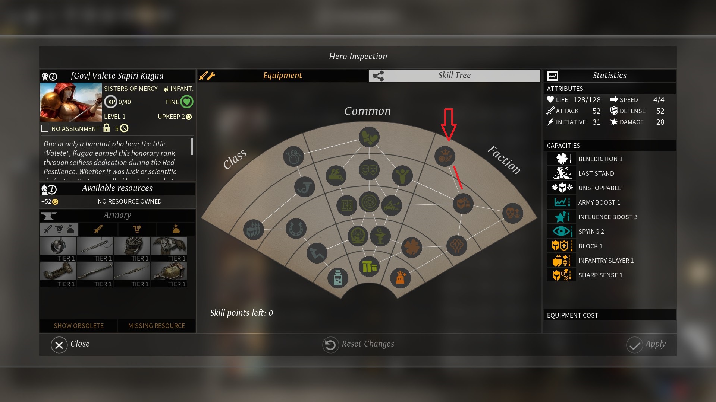
Task: Click the Show Obsolete button
Action: pyautogui.click(x=79, y=326)
